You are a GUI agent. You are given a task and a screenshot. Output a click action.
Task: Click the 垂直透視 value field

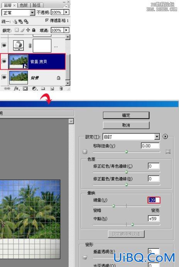click(x=154, y=252)
